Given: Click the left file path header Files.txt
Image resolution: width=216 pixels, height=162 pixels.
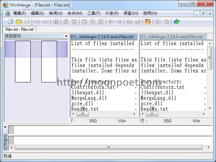Looking at the screenshot, I should [104, 37].
